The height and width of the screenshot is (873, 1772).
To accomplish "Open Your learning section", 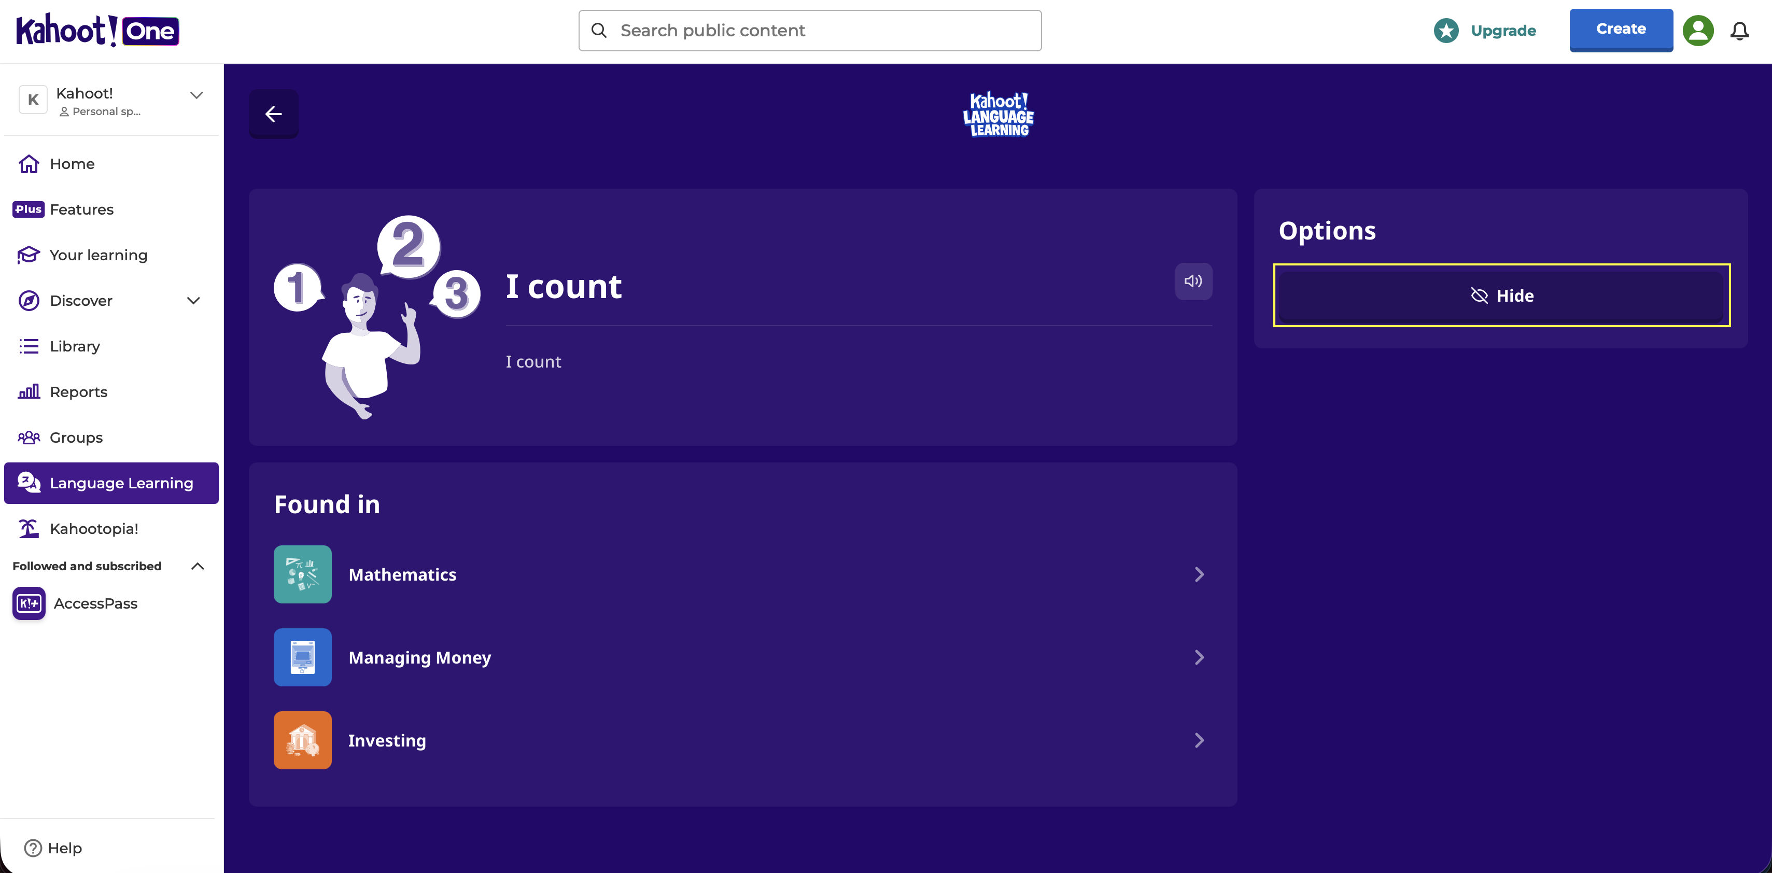I will pos(111,255).
